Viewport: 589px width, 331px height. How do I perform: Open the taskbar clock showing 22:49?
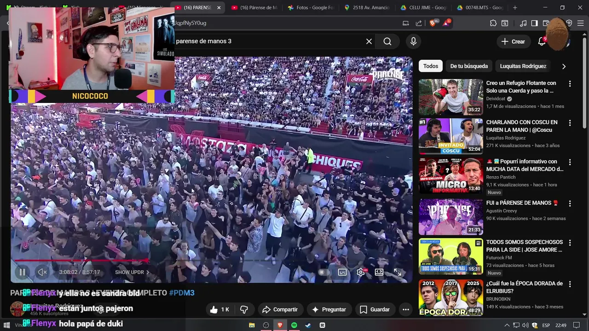tap(560, 325)
